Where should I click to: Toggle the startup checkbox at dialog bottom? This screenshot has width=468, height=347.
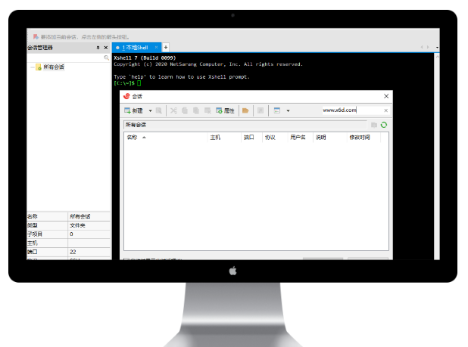126,260
